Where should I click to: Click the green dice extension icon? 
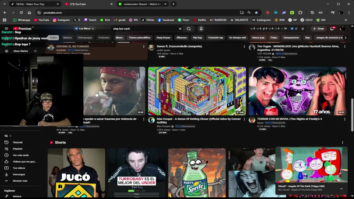(292, 12)
